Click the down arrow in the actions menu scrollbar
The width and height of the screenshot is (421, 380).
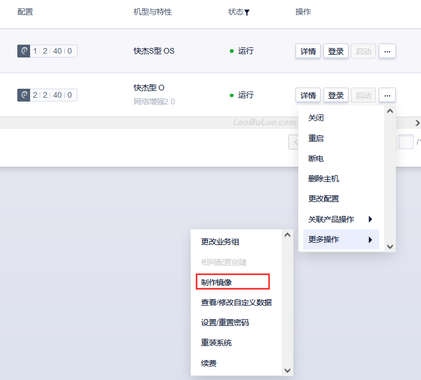[390, 247]
